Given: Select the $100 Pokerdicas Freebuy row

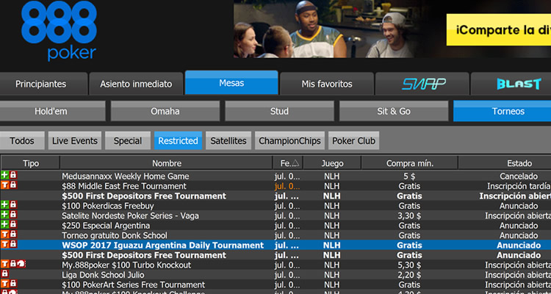Looking at the screenshot, I should [x=275, y=206].
